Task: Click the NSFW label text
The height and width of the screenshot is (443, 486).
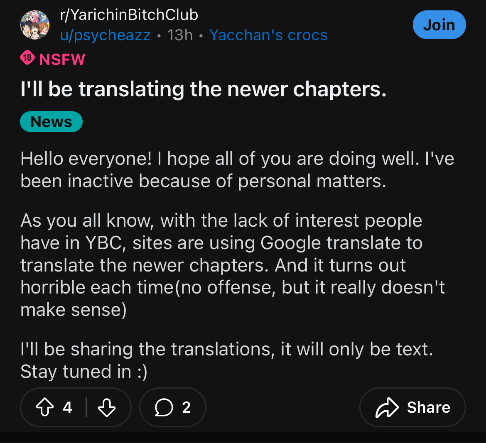Action: point(62,59)
